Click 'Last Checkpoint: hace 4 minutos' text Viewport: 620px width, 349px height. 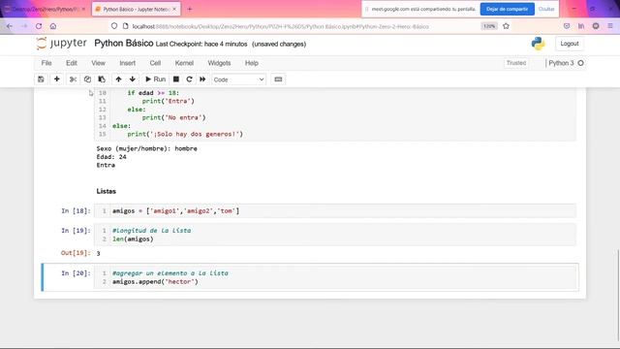click(201, 44)
